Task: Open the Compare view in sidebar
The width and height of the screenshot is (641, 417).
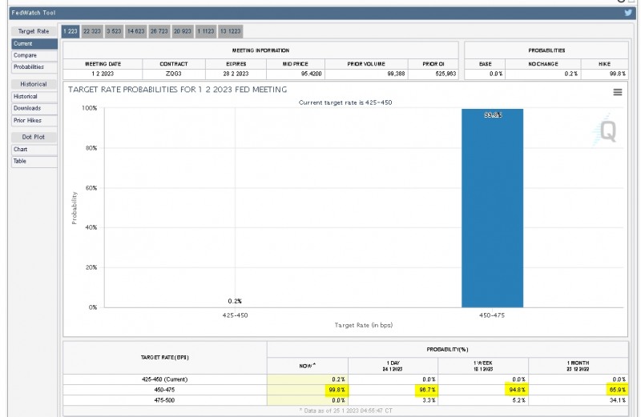Action: tap(34, 55)
